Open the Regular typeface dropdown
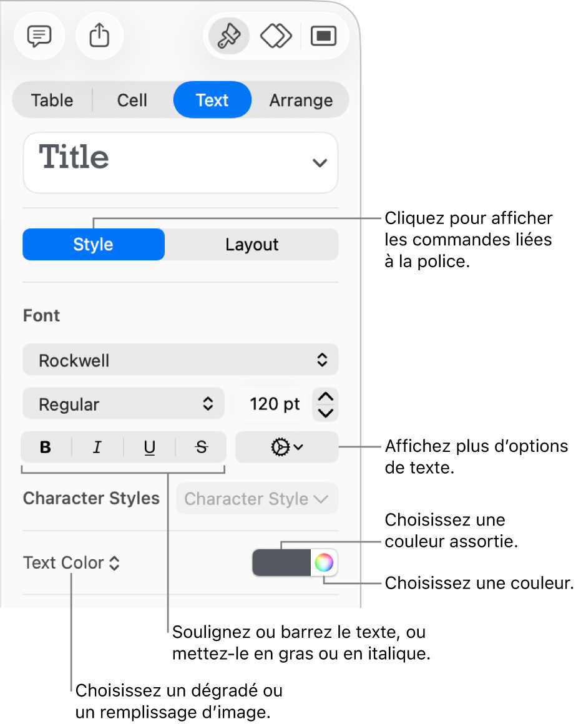 pyautogui.click(x=123, y=404)
